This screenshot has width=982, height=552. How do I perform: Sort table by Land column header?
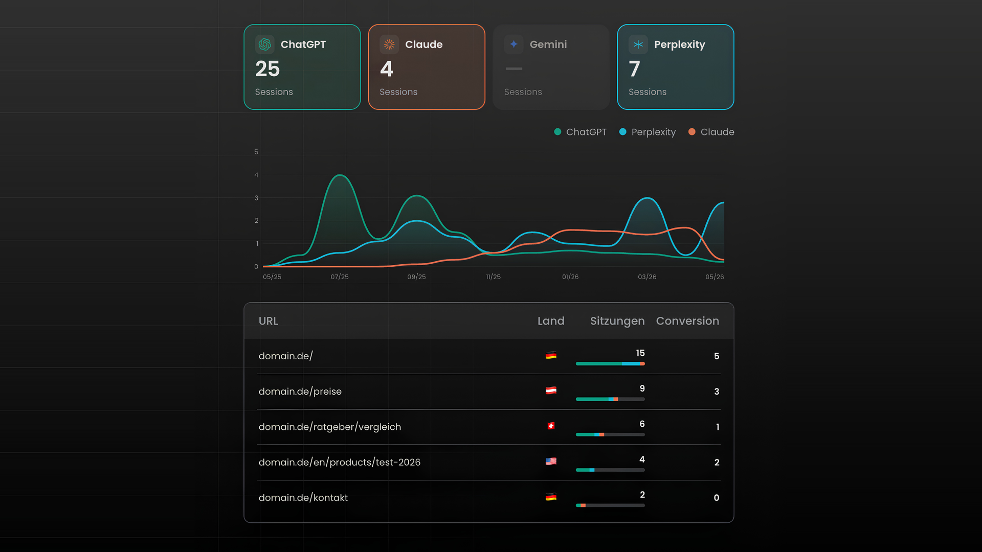(x=551, y=321)
